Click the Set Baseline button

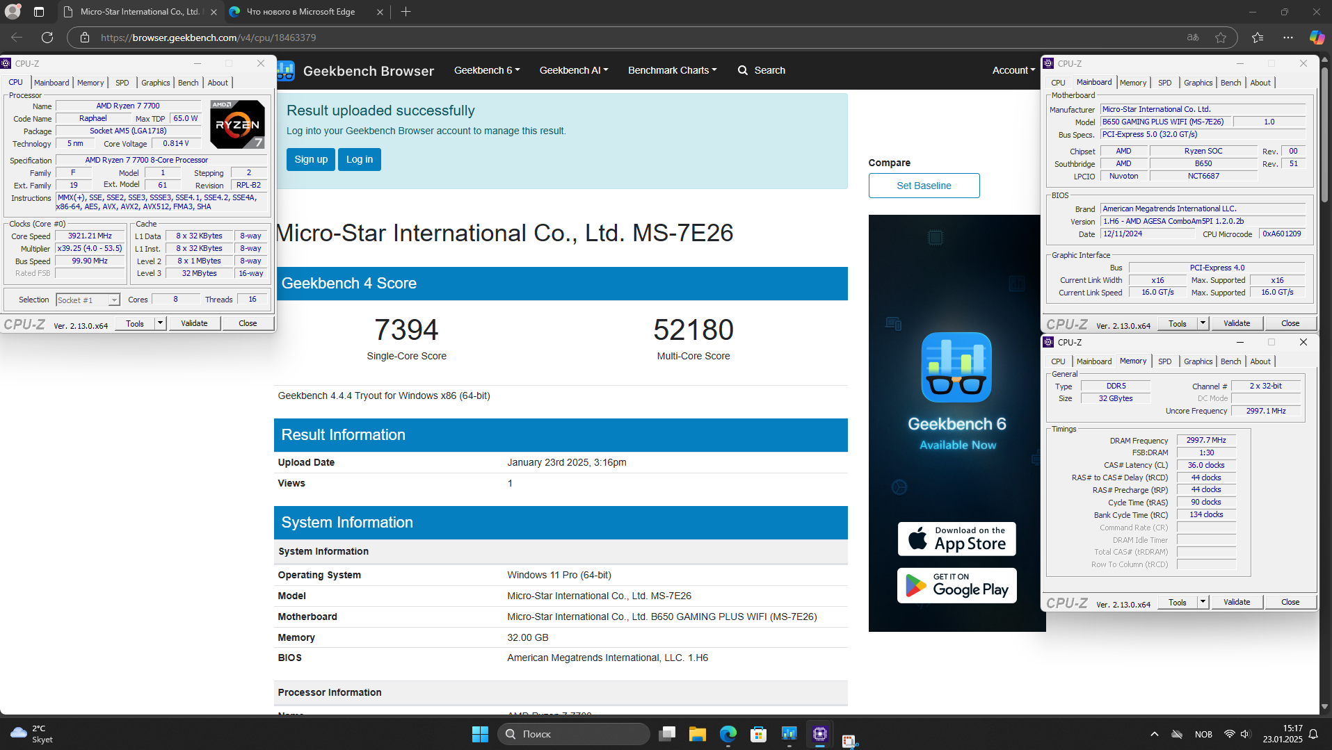point(924,186)
